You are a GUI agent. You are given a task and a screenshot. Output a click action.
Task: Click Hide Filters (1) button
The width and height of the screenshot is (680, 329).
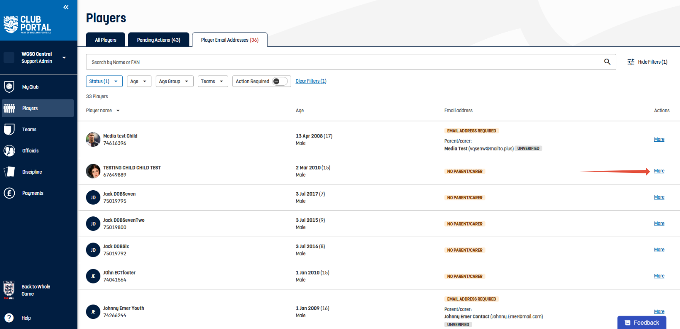point(648,62)
